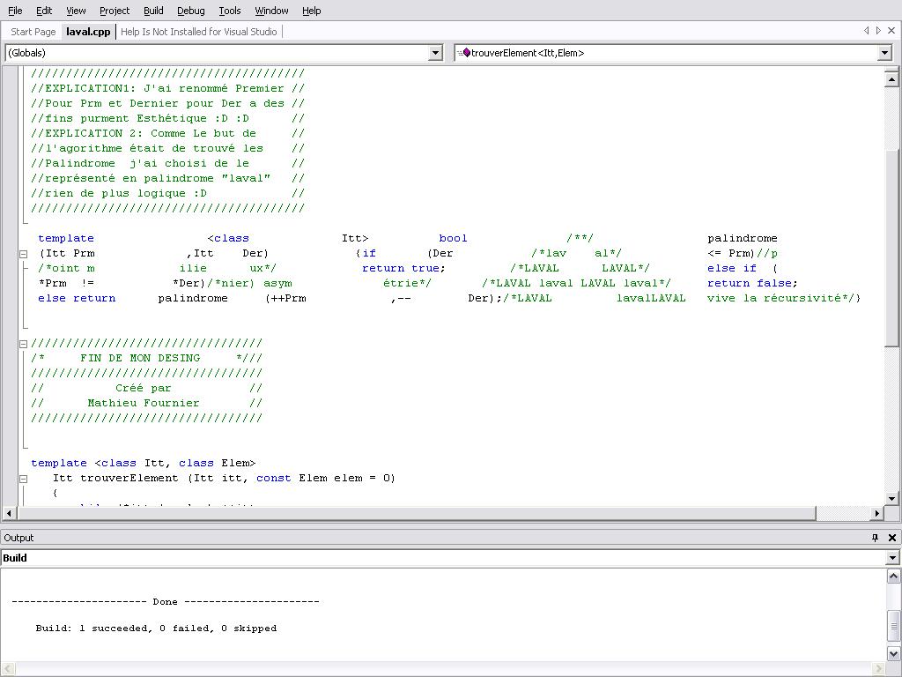This screenshot has height=677, width=902.
Task: Open the Build output source dropdown
Action: pos(892,558)
